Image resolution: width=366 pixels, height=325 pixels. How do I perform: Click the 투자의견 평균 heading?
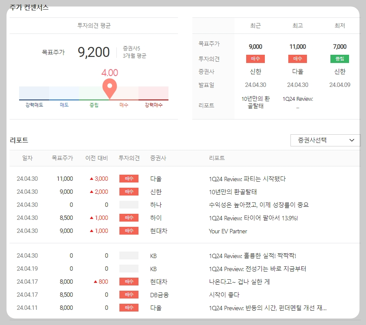click(x=94, y=26)
